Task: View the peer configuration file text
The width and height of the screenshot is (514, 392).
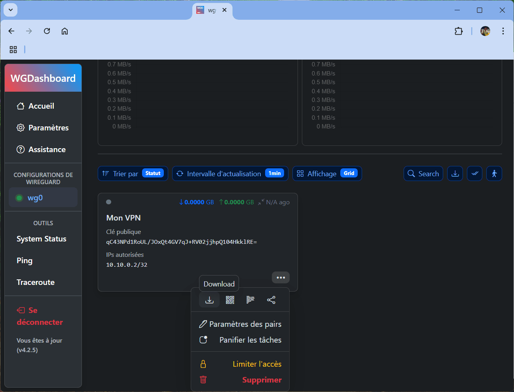Action: point(250,300)
